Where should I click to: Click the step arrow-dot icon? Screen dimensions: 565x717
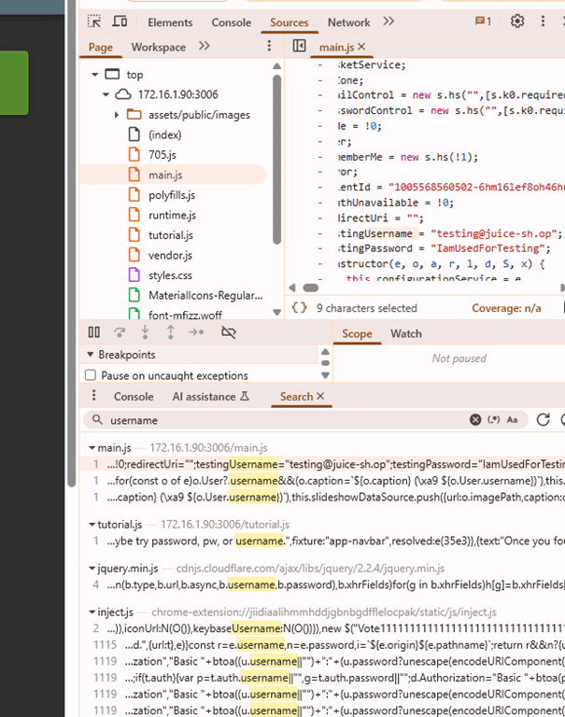(x=196, y=332)
